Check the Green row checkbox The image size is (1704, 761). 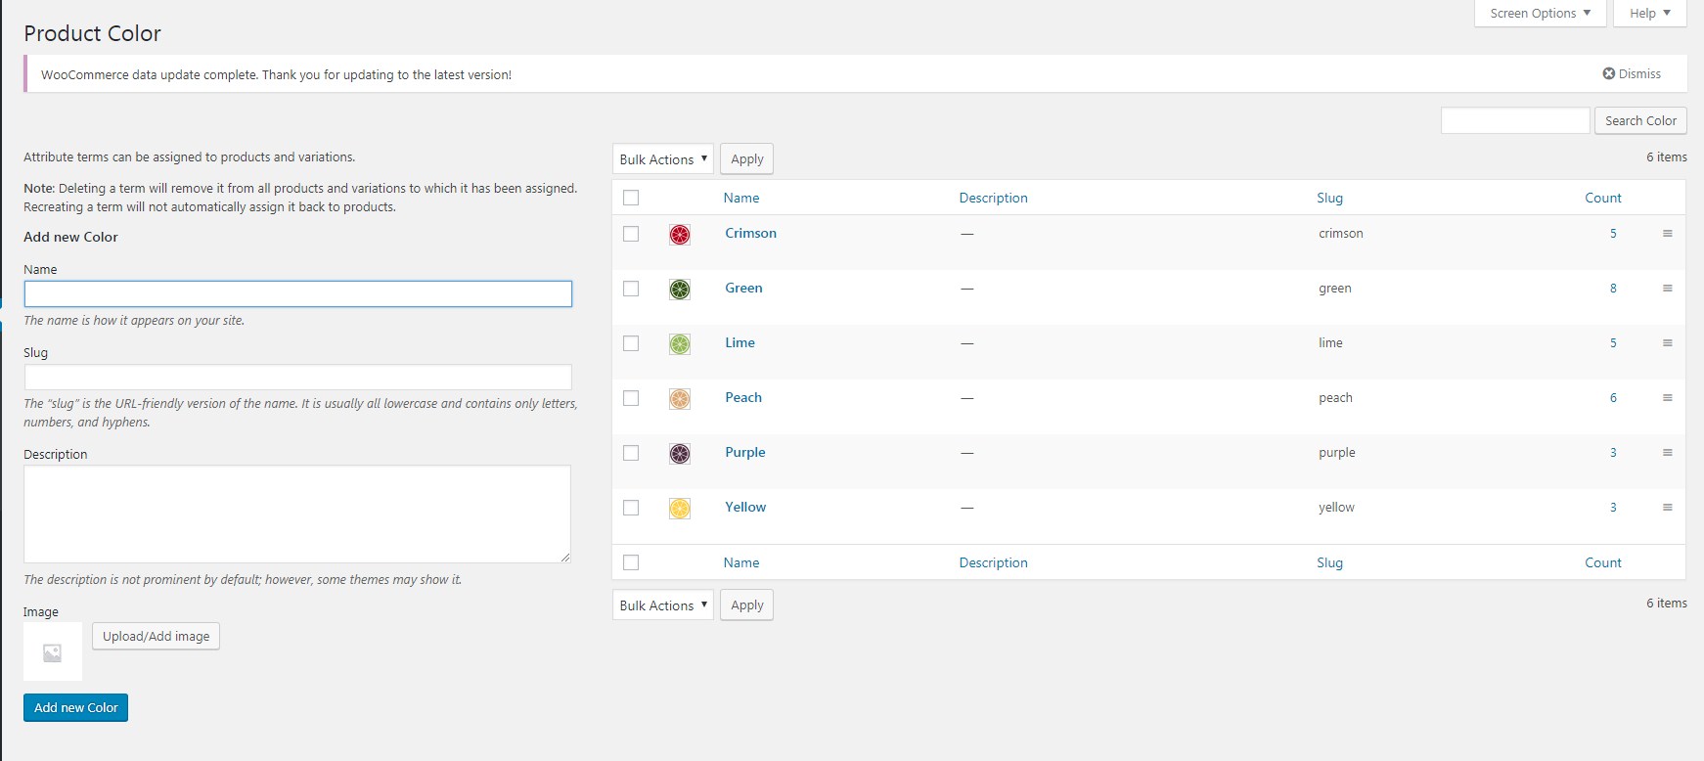pyautogui.click(x=631, y=289)
